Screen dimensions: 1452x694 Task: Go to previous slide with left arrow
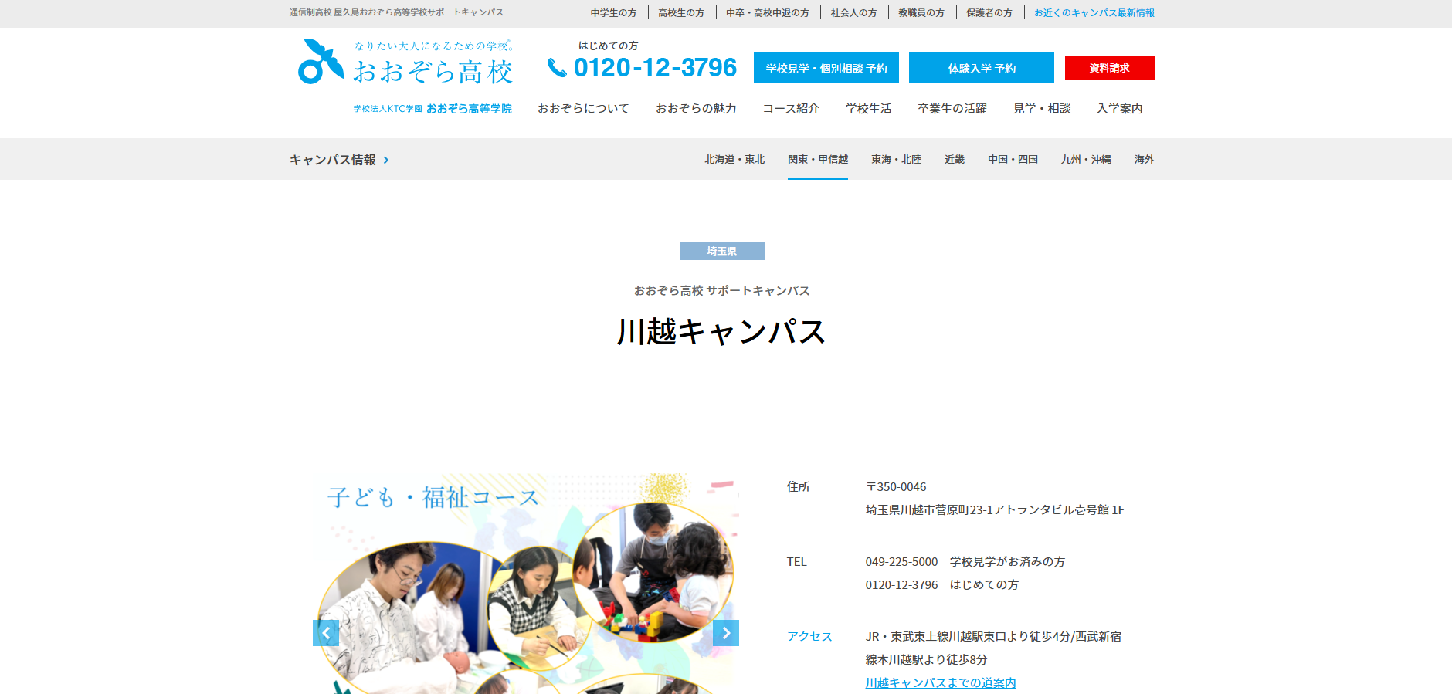click(326, 633)
